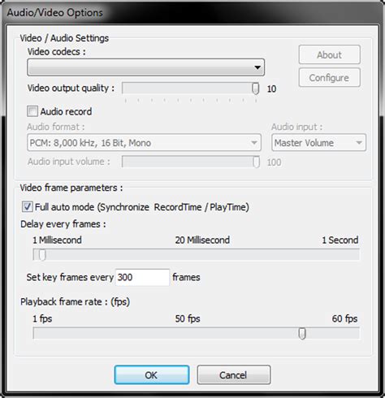Click the Full auto mode label text

click(x=142, y=207)
